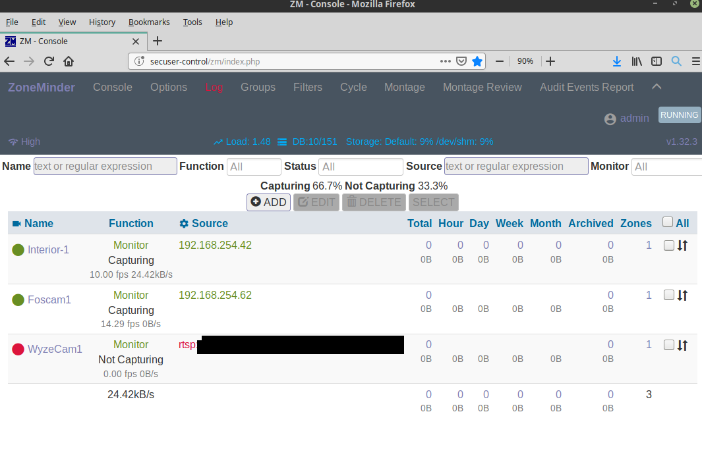This screenshot has width=702, height=464.
Task: Click the address bar URL
Action: click(x=205, y=62)
